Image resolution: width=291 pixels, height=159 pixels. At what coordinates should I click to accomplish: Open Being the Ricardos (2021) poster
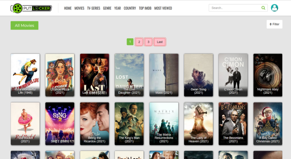[x=95, y=124]
